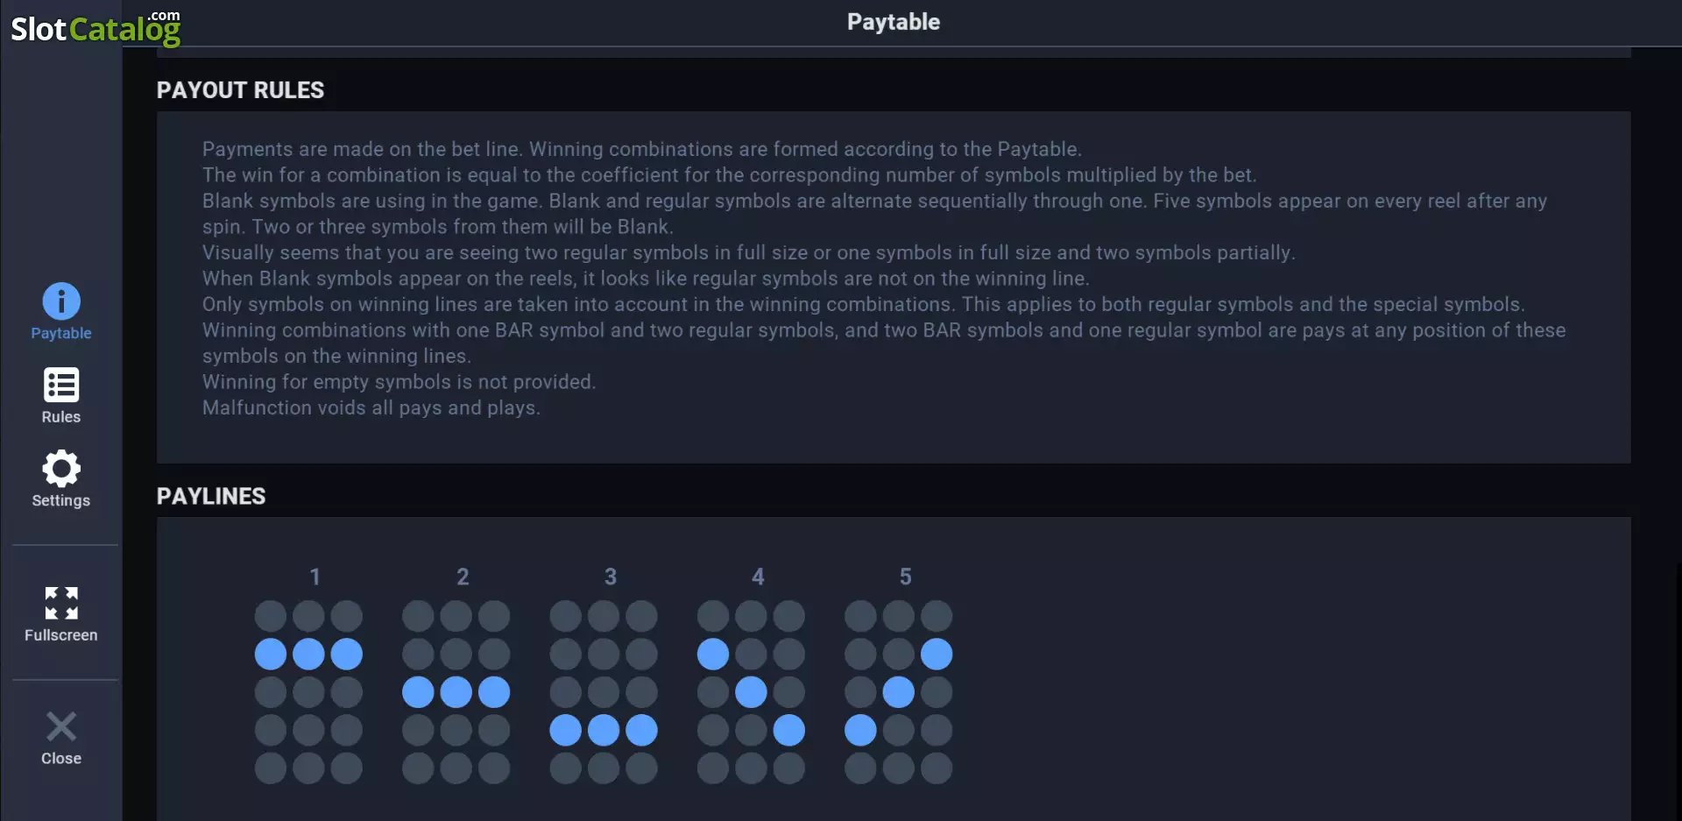Click the PAYLINES section heading
Image resolution: width=1682 pixels, height=821 pixels.
211,496
